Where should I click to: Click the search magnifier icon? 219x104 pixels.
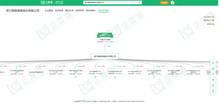pyautogui.click(x=139, y=3)
